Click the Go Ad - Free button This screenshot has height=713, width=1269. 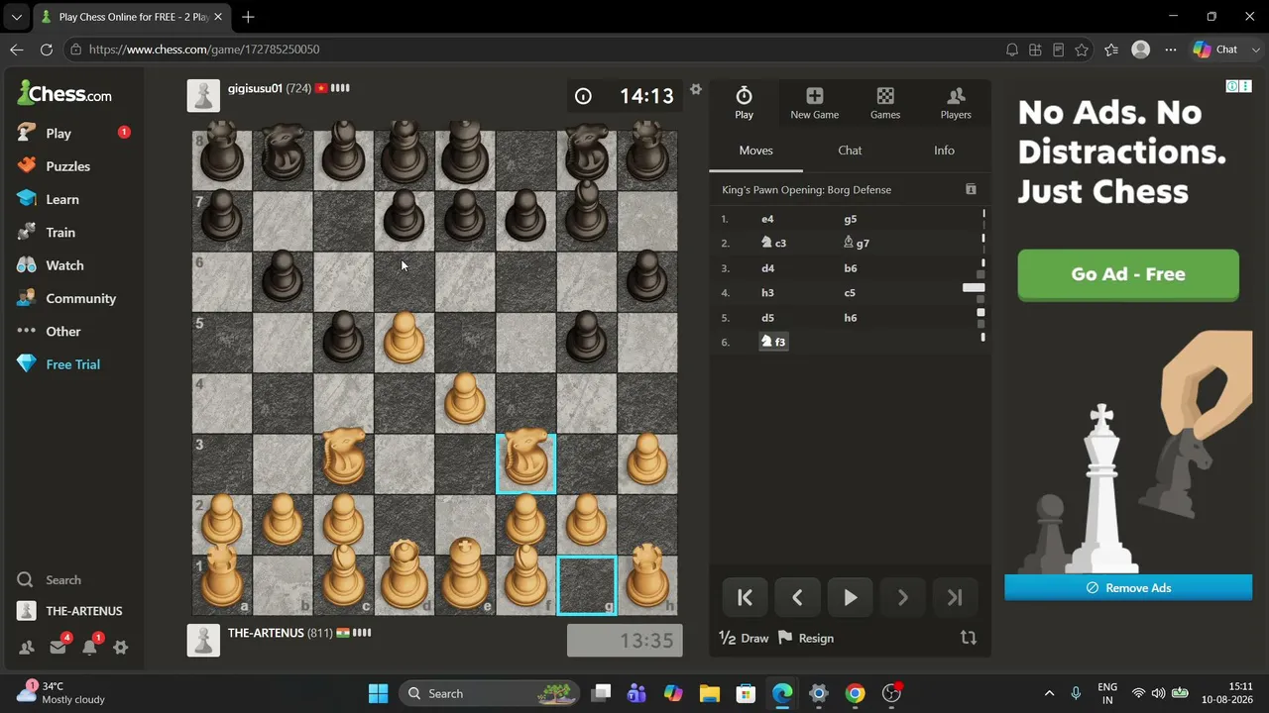point(1128,274)
